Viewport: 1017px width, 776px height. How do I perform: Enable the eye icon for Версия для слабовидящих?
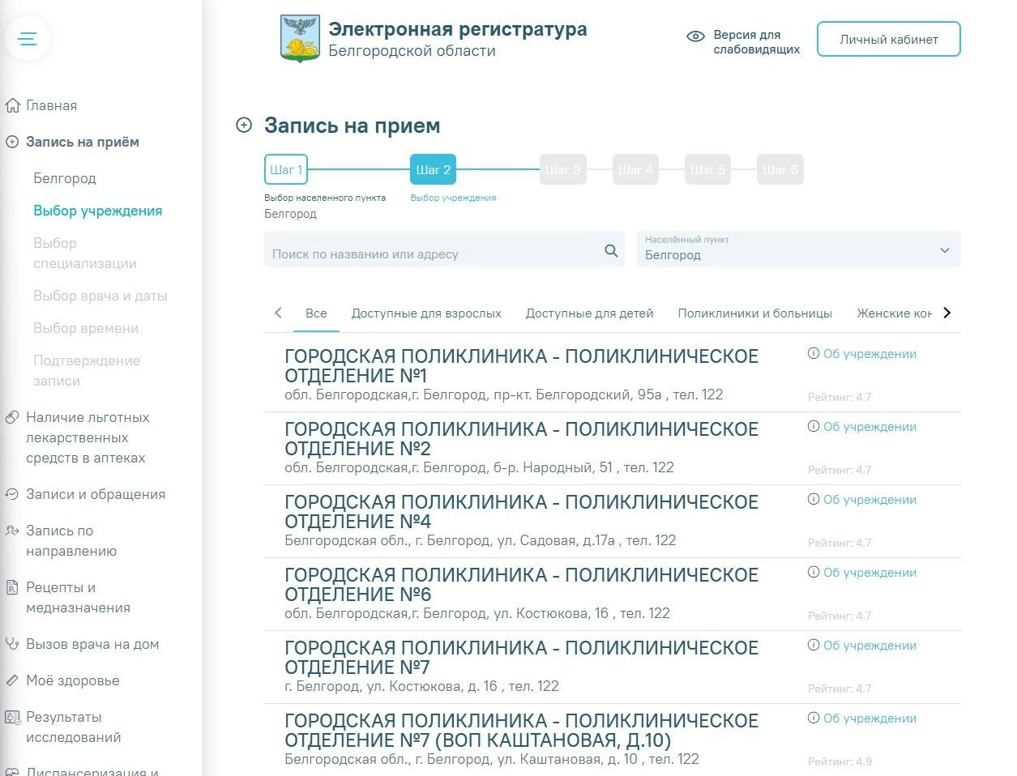click(694, 36)
